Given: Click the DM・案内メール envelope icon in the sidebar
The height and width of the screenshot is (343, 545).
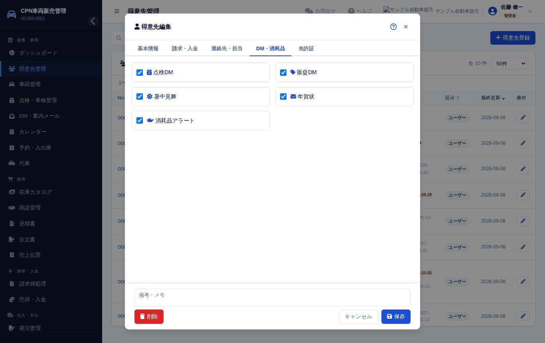Looking at the screenshot, I should tap(12, 116).
